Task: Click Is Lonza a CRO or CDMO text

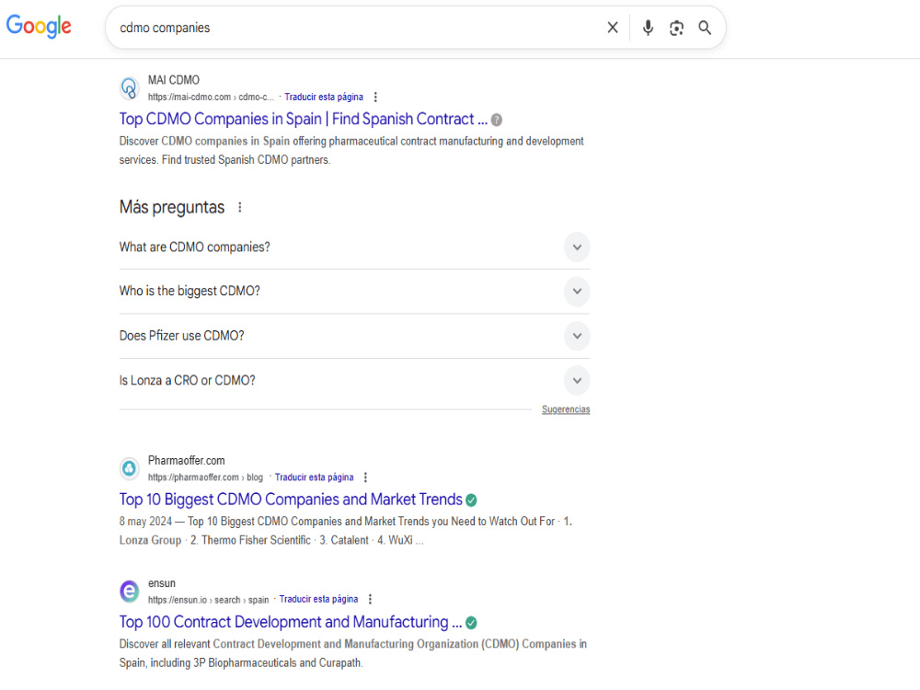Action: coord(187,380)
